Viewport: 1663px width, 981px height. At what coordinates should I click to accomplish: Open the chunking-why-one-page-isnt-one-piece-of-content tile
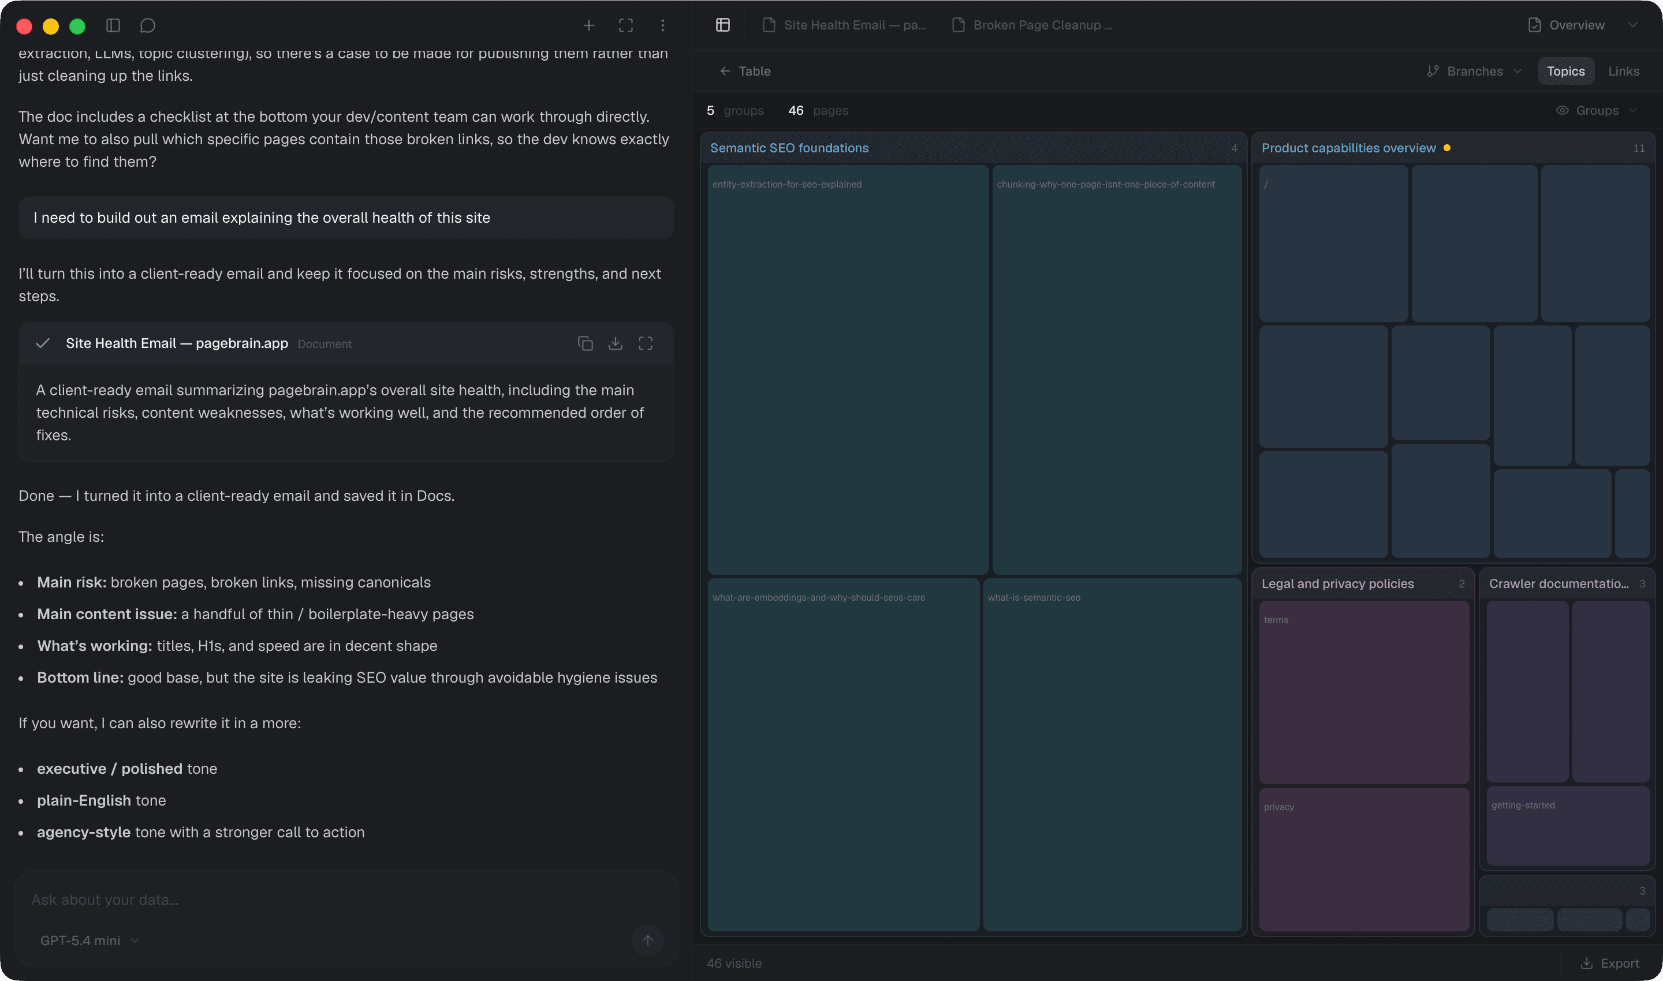tap(1117, 369)
